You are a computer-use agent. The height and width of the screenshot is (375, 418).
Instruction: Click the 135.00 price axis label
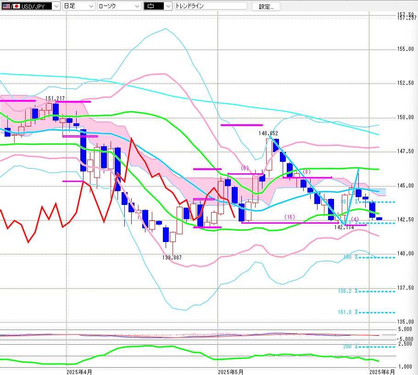tap(406, 322)
